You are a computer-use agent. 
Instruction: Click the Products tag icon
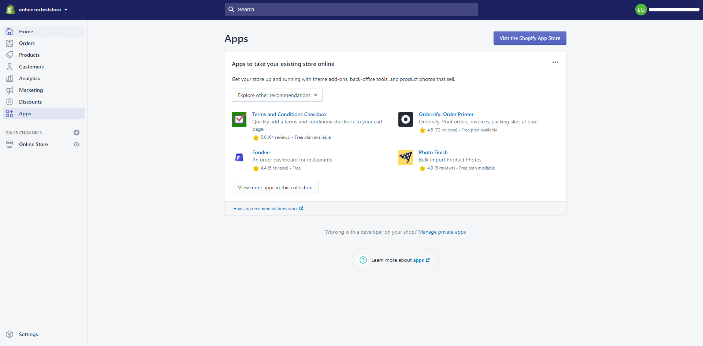[x=10, y=55]
